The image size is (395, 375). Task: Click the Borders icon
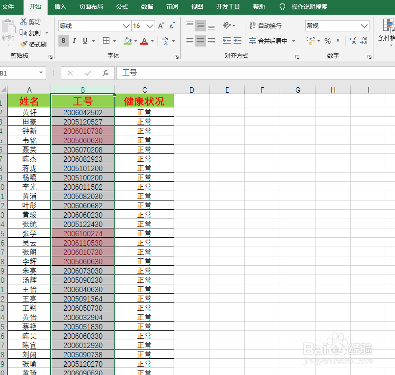pos(106,41)
